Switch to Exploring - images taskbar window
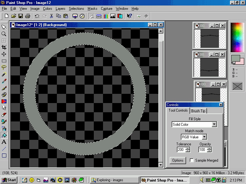246x184 pixels. click(114, 180)
